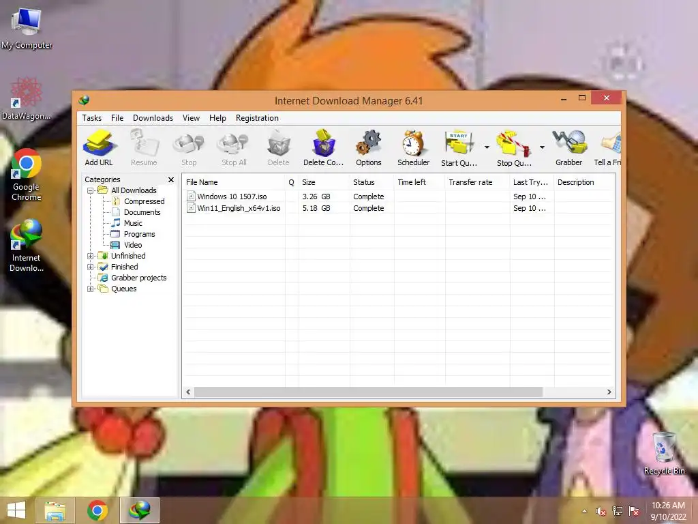This screenshot has height=524, width=698.
Task: Click the Delete Completed toolbar icon
Action: click(x=324, y=148)
